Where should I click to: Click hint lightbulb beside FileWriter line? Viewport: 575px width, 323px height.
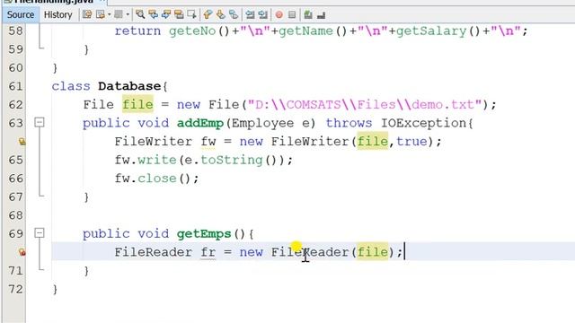click(x=22, y=142)
